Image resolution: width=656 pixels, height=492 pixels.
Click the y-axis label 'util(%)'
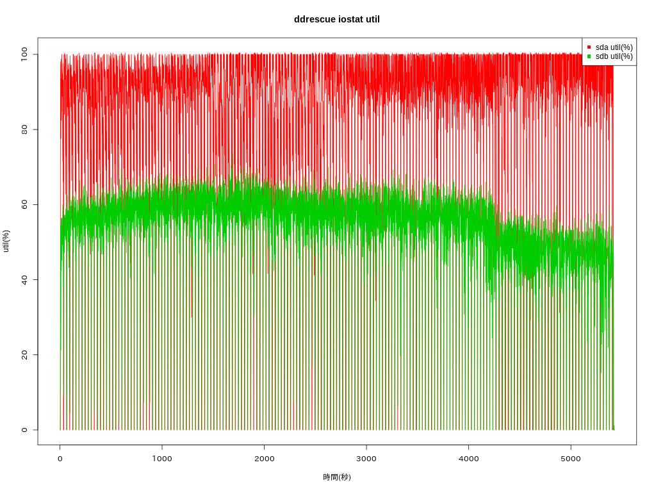tap(6, 241)
